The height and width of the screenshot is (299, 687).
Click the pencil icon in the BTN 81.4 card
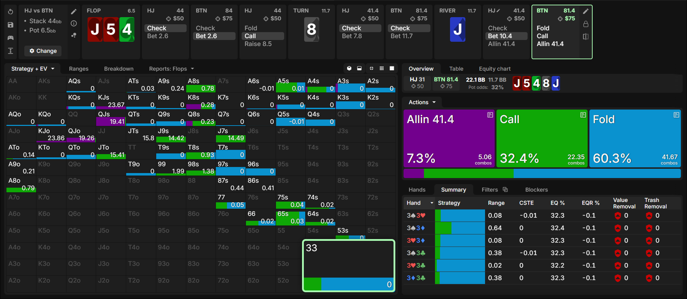585,11
